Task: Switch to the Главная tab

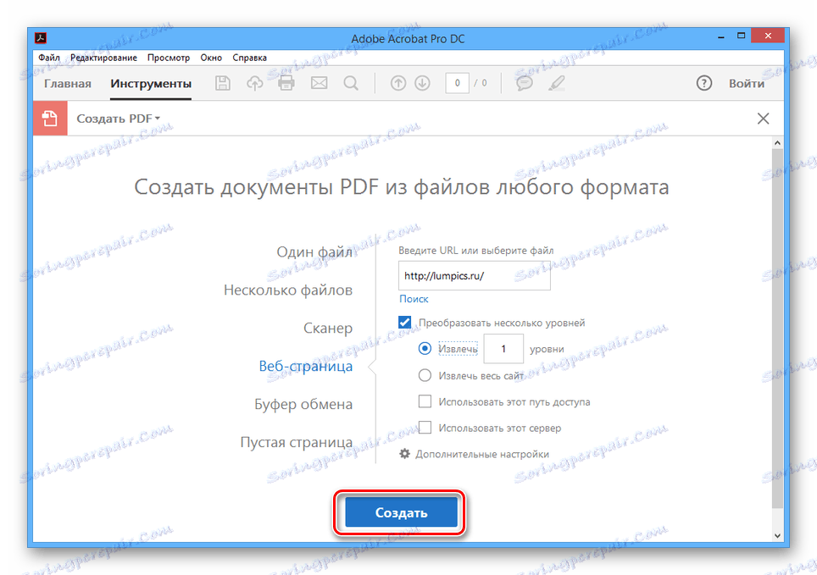Action: [x=67, y=83]
